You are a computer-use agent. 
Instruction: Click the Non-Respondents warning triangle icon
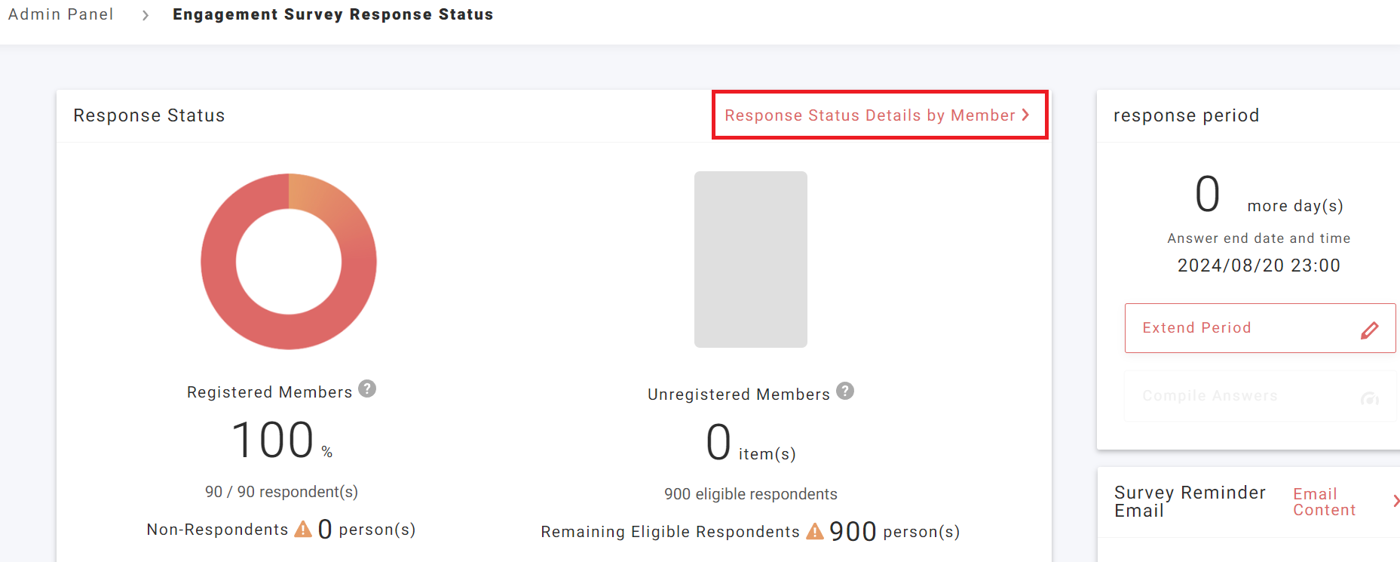pyautogui.click(x=303, y=530)
